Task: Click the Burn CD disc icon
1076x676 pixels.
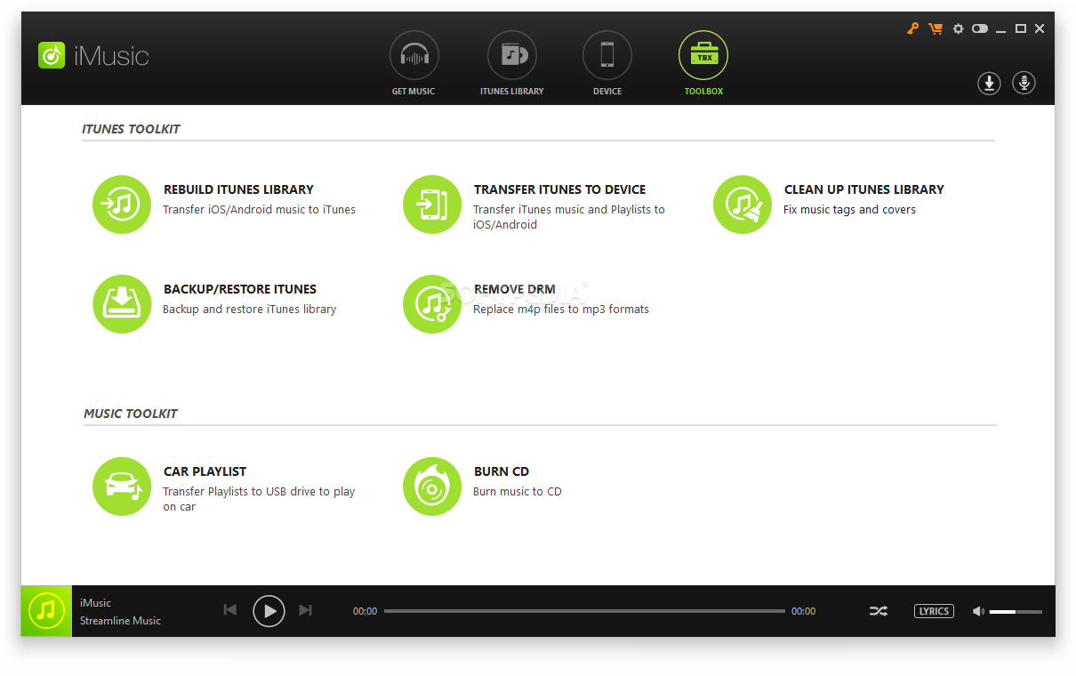Action: (432, 487)
